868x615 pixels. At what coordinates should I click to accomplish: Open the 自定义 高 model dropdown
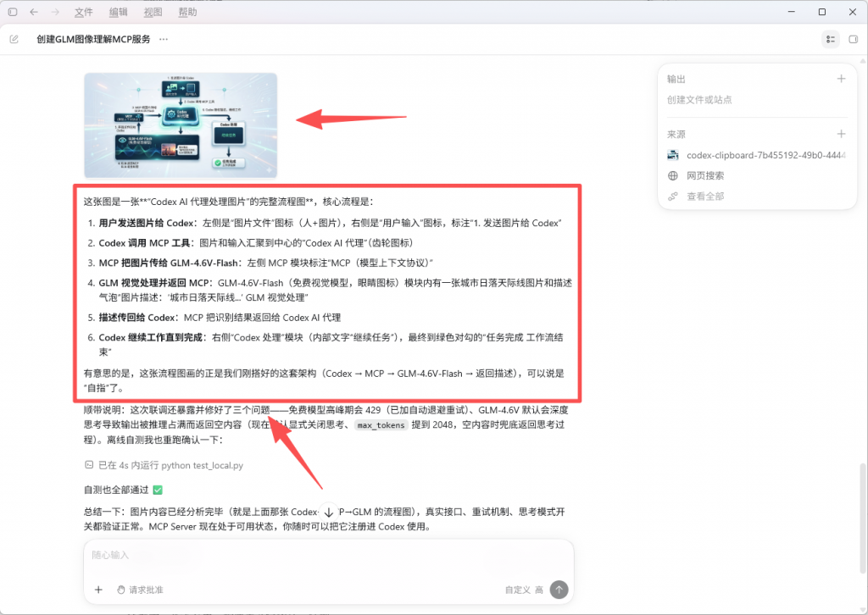pyautogui.click(x=524, y=590)
